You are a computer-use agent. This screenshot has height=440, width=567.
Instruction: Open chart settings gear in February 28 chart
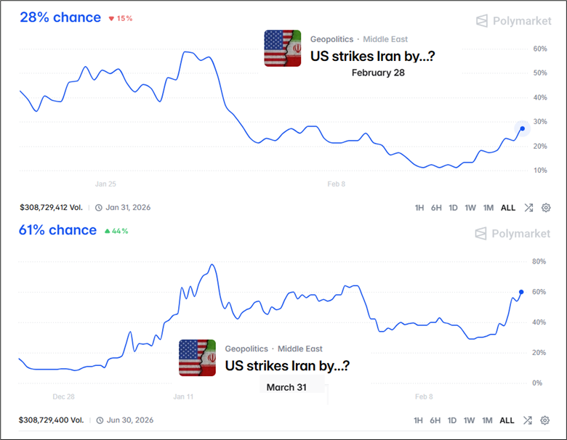coord(545,208)
